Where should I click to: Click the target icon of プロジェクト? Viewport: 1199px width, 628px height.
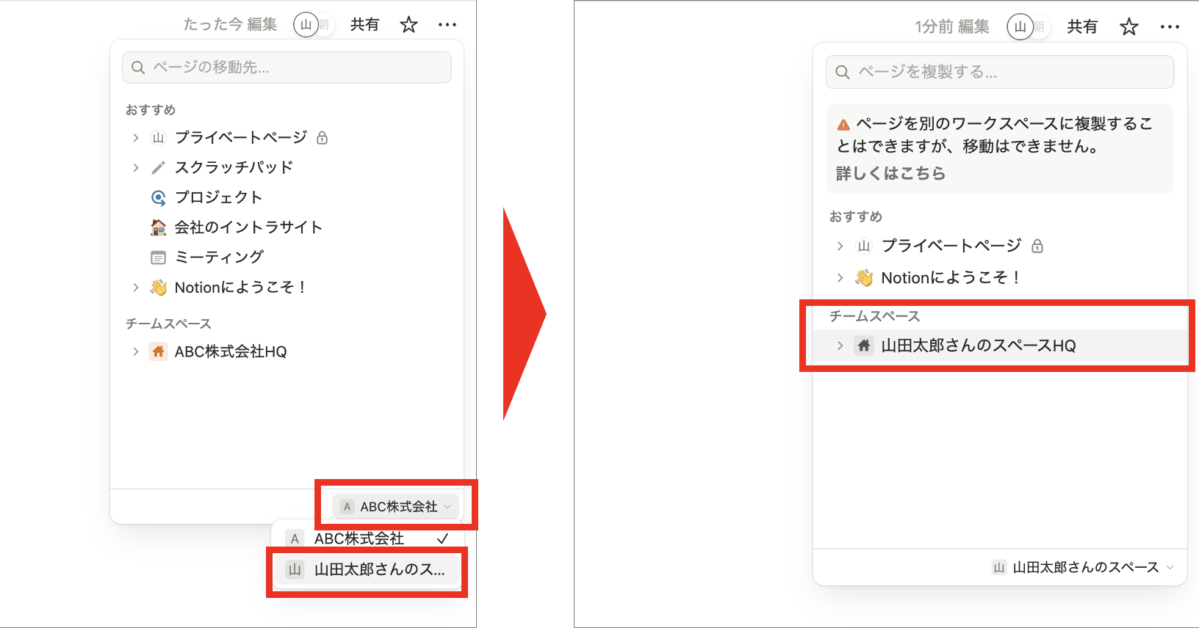(x=158, y=198)
